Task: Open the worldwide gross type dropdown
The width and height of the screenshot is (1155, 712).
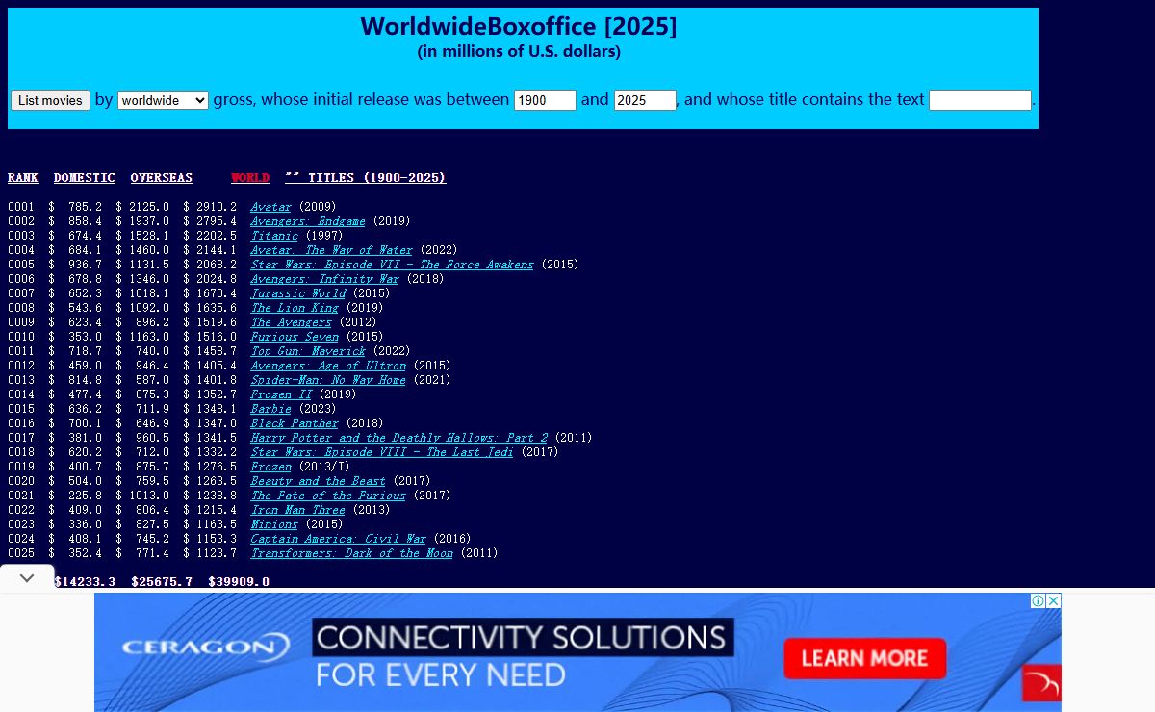Action: click(x=163, y=100)
